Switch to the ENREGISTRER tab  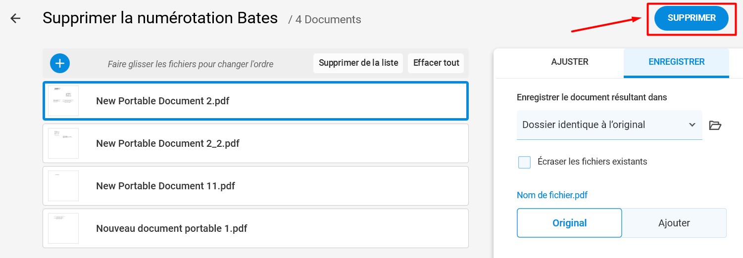point(676,62)
